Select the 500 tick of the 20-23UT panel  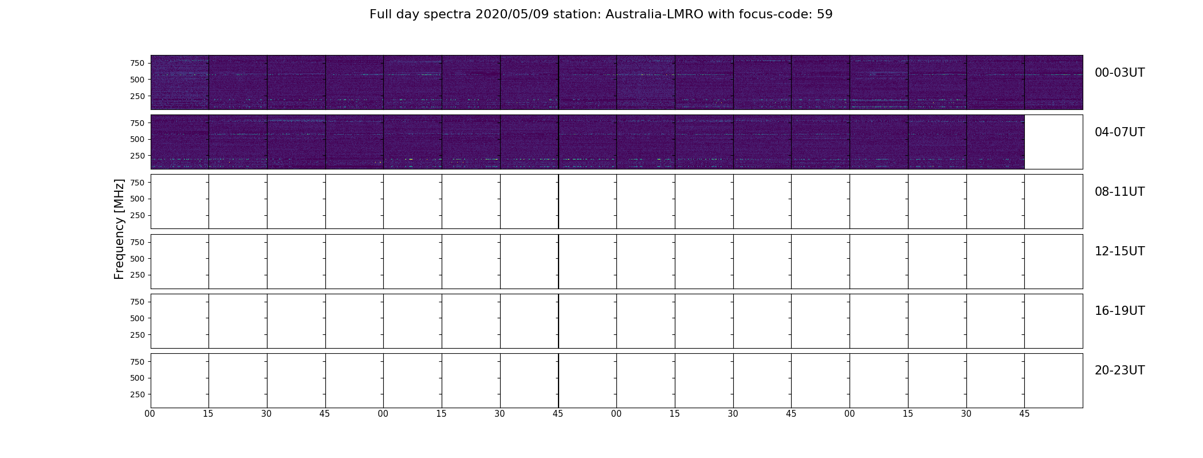pyautogui.click(x=137, y=378)
